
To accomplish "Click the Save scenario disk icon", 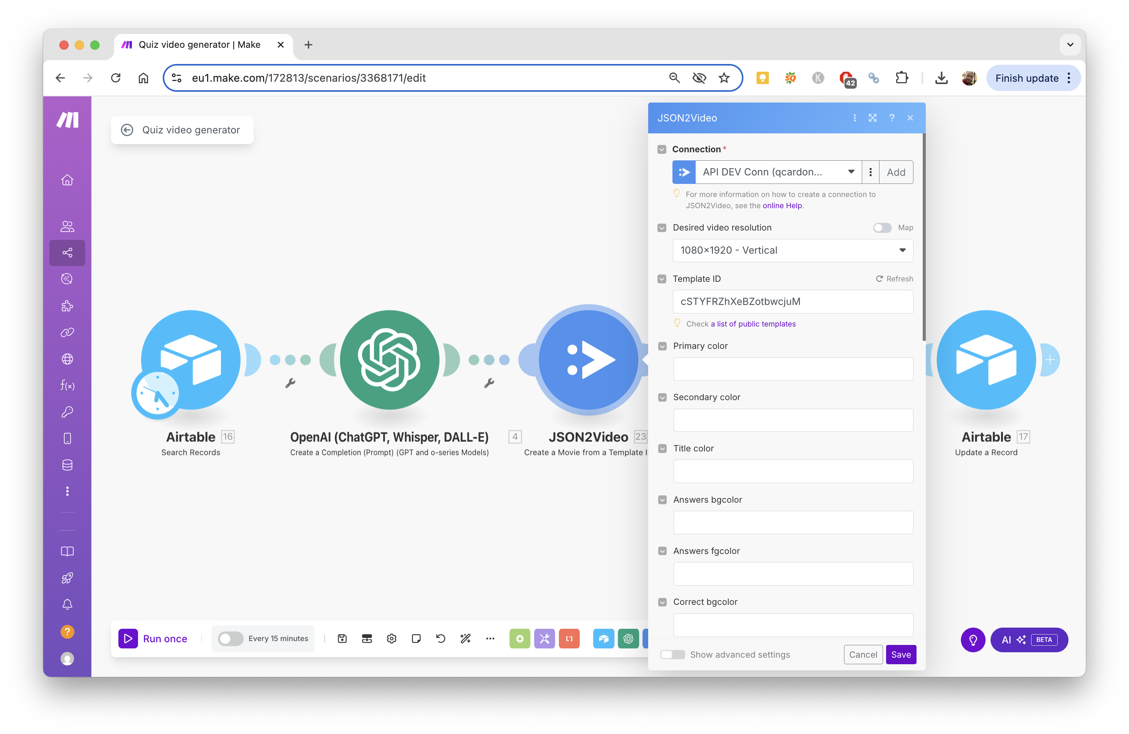I will [x=342, y=639].
